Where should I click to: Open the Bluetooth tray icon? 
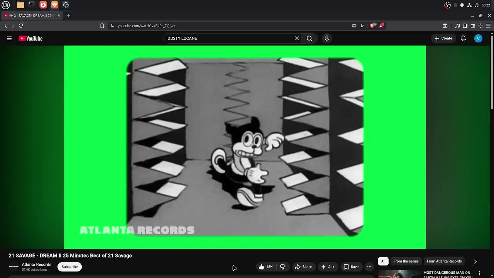point(455,5)
